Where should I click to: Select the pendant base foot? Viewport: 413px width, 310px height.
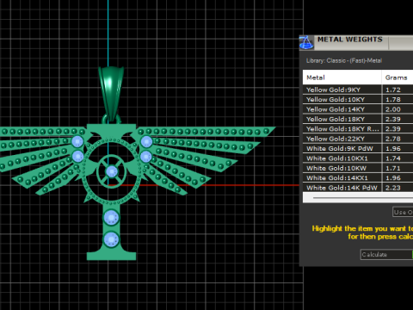(x=111, y=255)
